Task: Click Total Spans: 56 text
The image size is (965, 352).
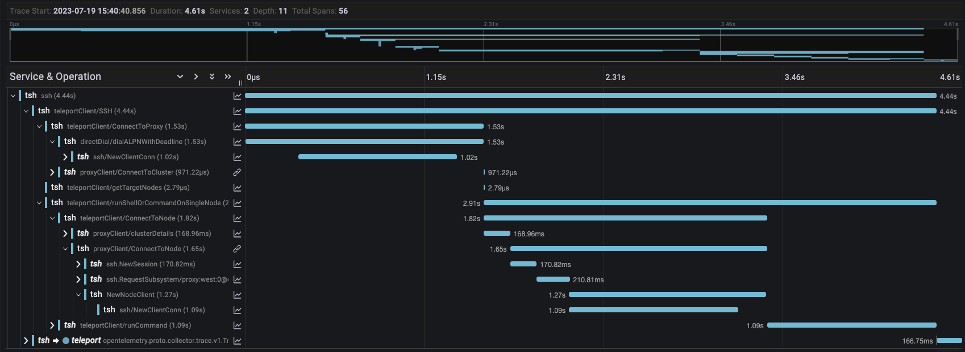Action: 320,11
